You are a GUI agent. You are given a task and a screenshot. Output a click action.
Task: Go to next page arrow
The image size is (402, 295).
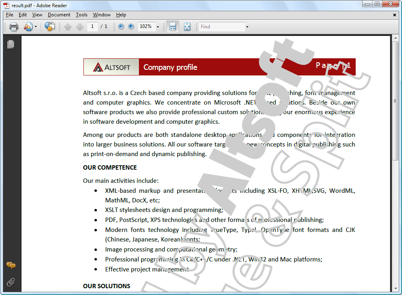tap(80, 27)
